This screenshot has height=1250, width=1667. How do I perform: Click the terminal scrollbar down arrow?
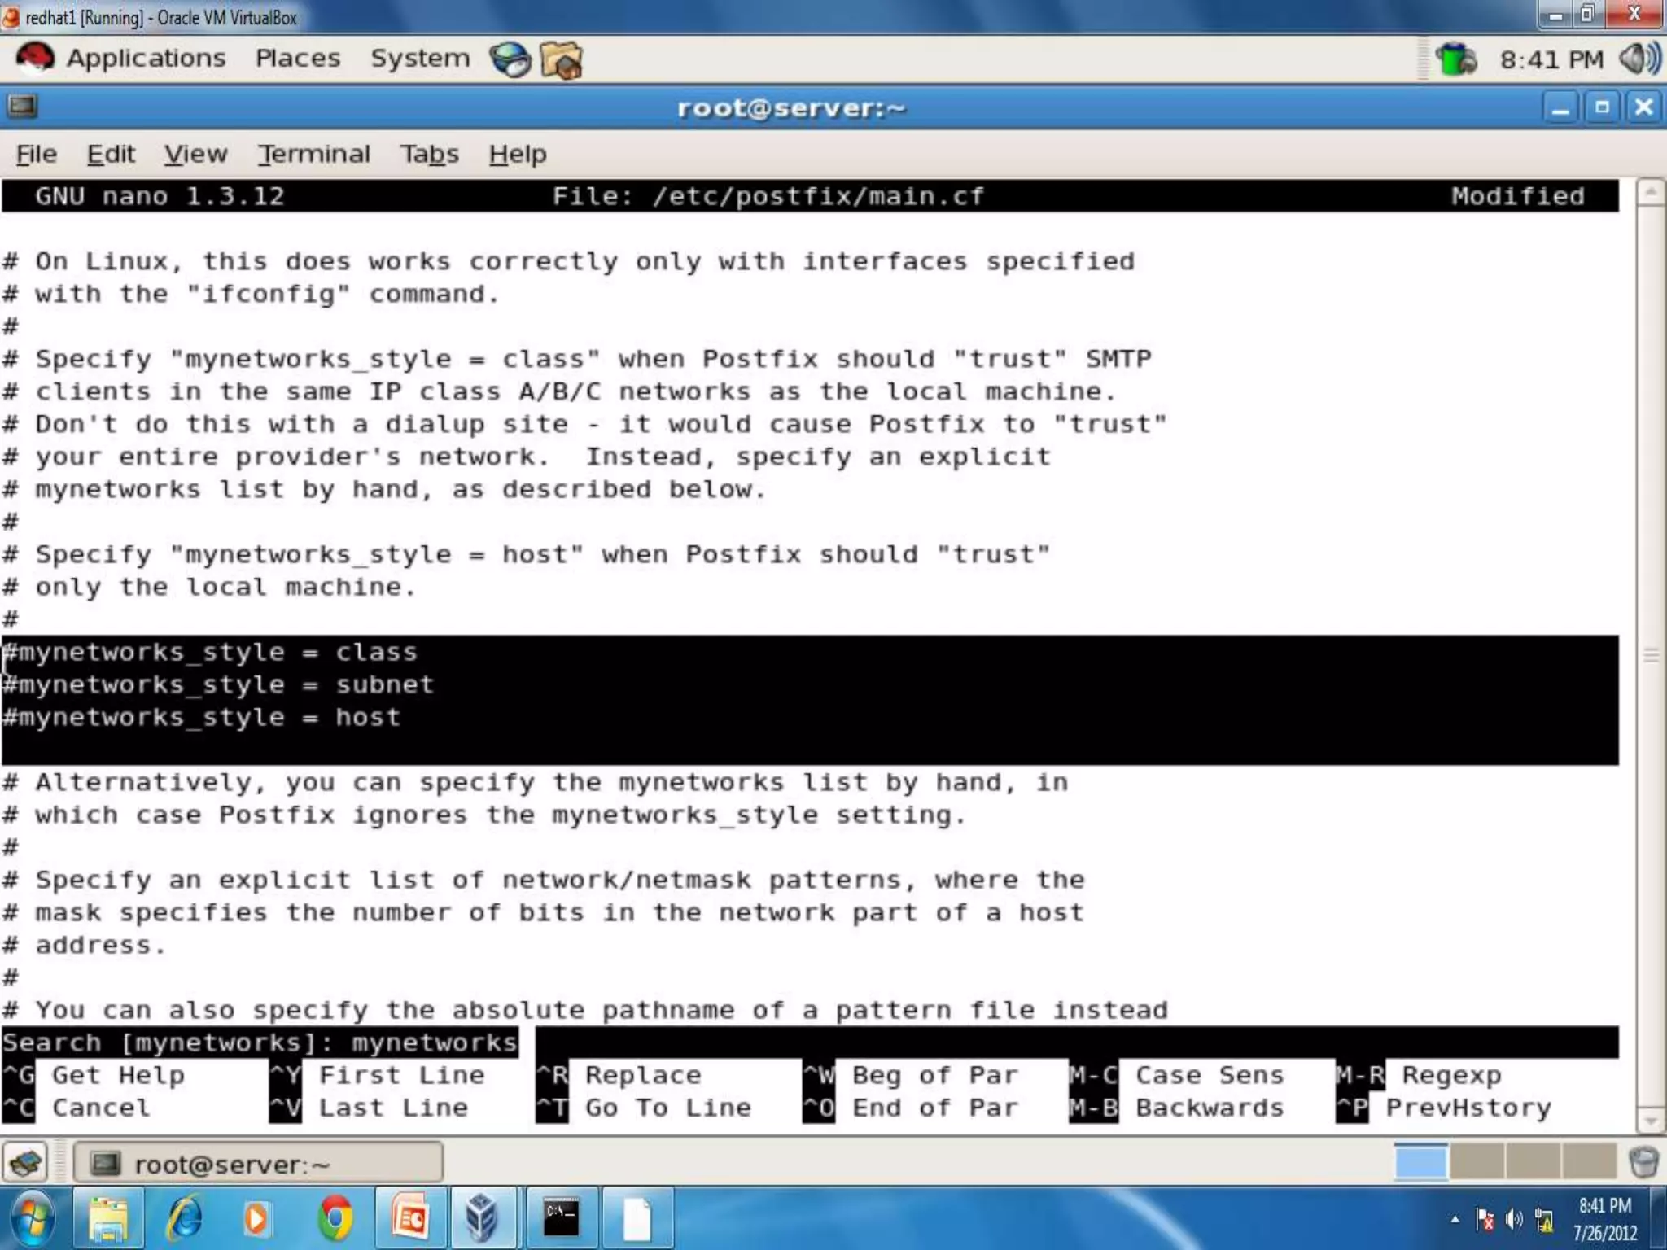pos(1650,1121)
